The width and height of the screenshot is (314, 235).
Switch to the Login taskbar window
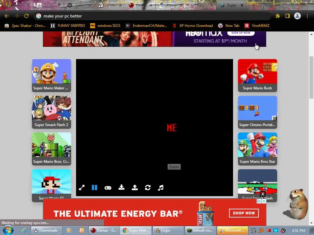168,230
